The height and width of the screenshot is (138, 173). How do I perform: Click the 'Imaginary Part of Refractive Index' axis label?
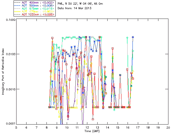pyautogui.click(x=4, y=72)
